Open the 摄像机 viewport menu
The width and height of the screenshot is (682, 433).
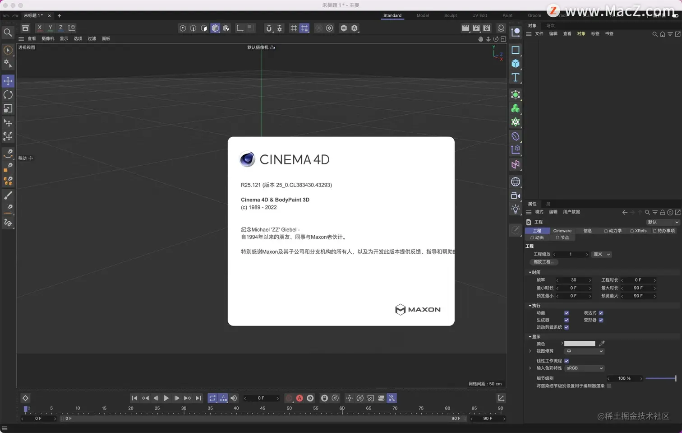point(48,39)
